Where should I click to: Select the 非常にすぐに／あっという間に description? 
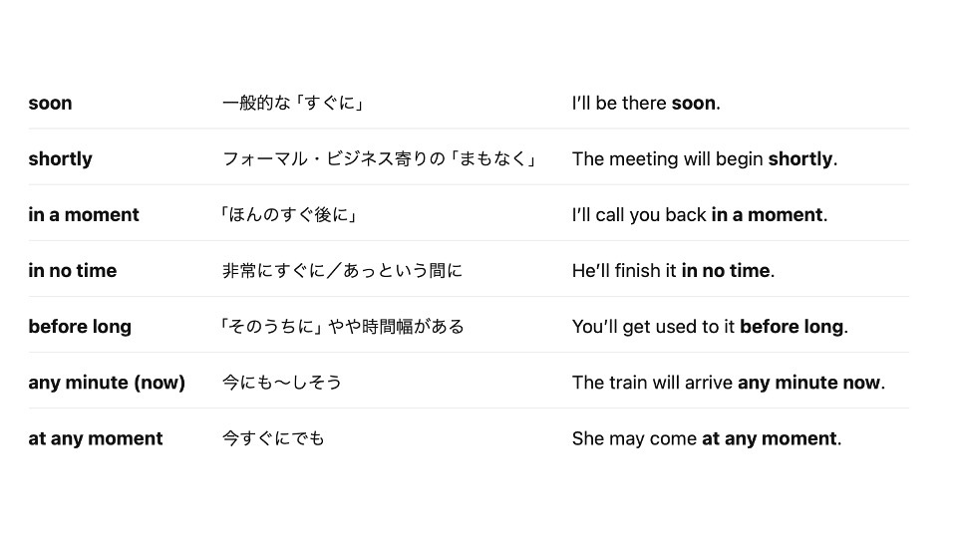(342, 271)
